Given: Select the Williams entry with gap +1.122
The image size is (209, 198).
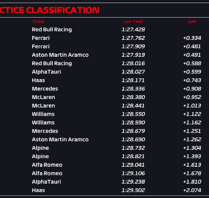Looking at the screenshot, I should tap(43, 114).
